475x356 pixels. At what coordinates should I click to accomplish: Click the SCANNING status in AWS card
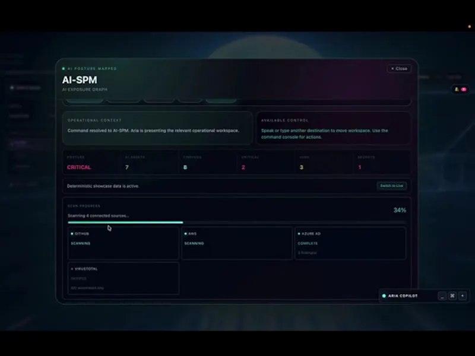click(194, 243)
